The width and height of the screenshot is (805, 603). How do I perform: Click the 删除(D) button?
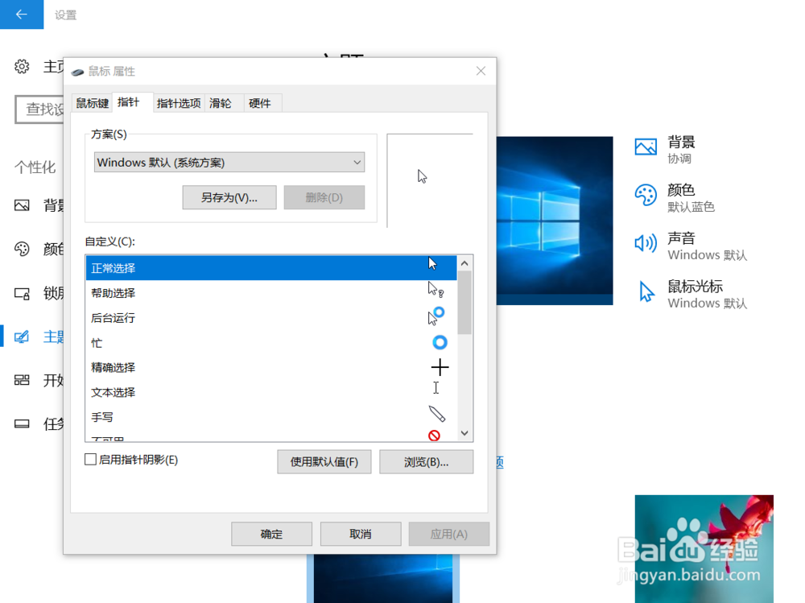pyautogui.click(x=324, y=198)
